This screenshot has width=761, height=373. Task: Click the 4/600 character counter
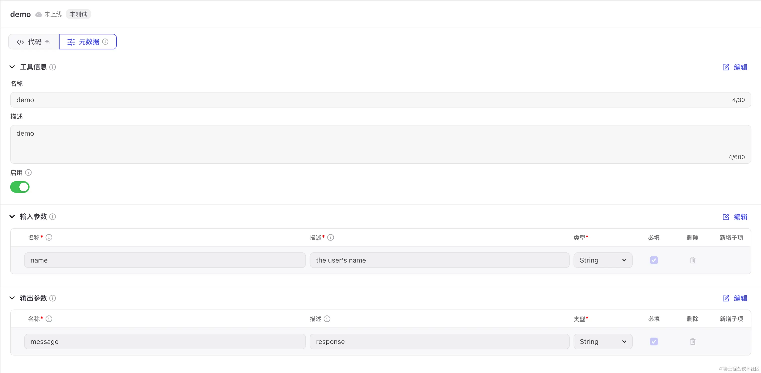[737, 157]
